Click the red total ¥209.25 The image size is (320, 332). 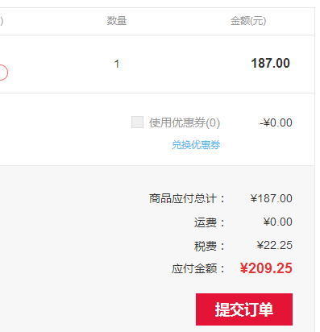click(x=266, y=268)
